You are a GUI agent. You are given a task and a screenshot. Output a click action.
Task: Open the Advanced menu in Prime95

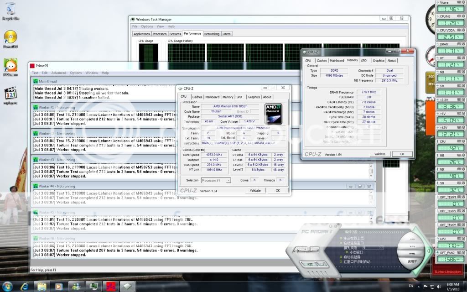(x=58, y=73)
